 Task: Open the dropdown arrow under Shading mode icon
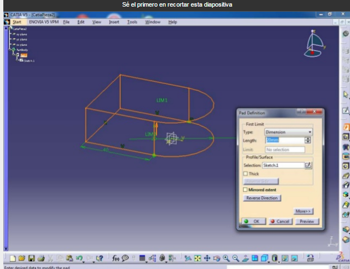279,262
